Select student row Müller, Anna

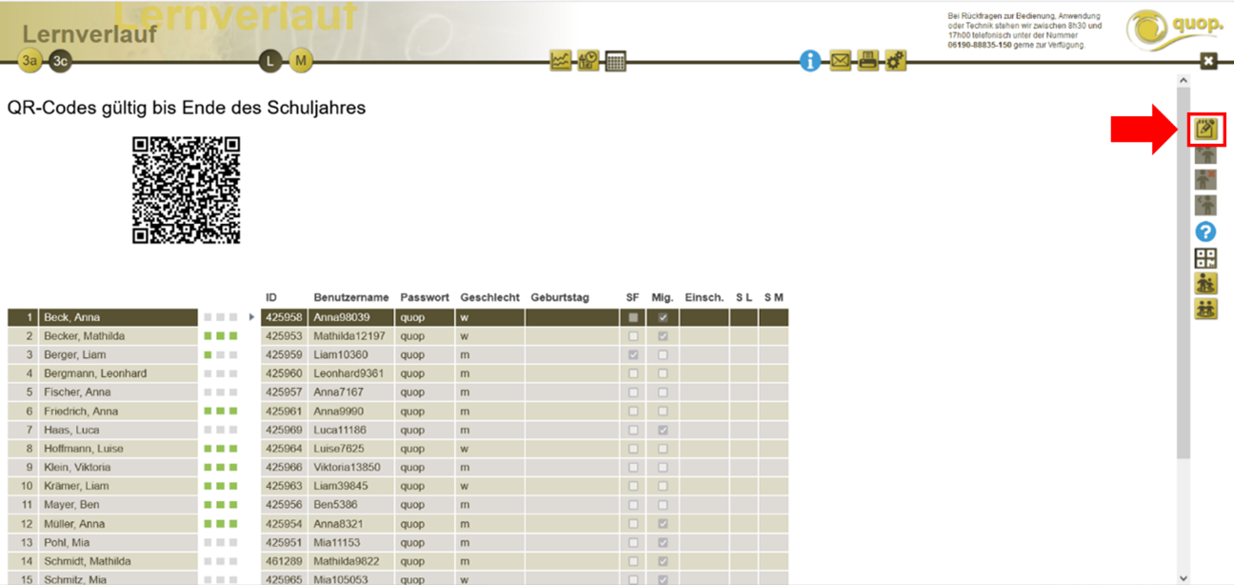101,523
